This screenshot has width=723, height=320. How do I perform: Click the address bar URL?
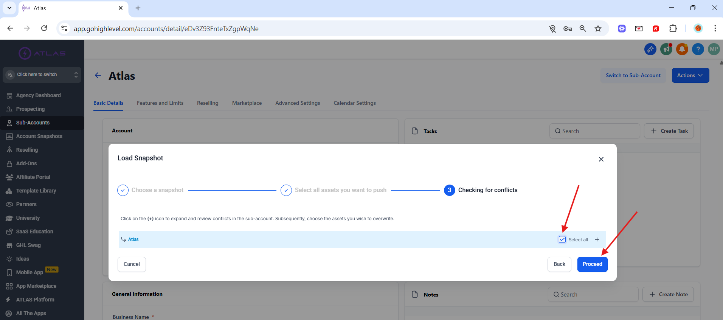166,29
